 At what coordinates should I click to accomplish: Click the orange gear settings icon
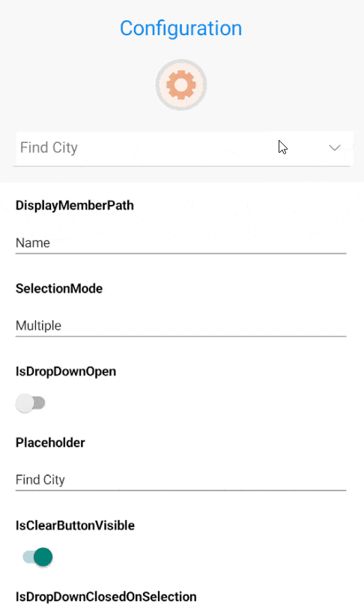(181, 85)
